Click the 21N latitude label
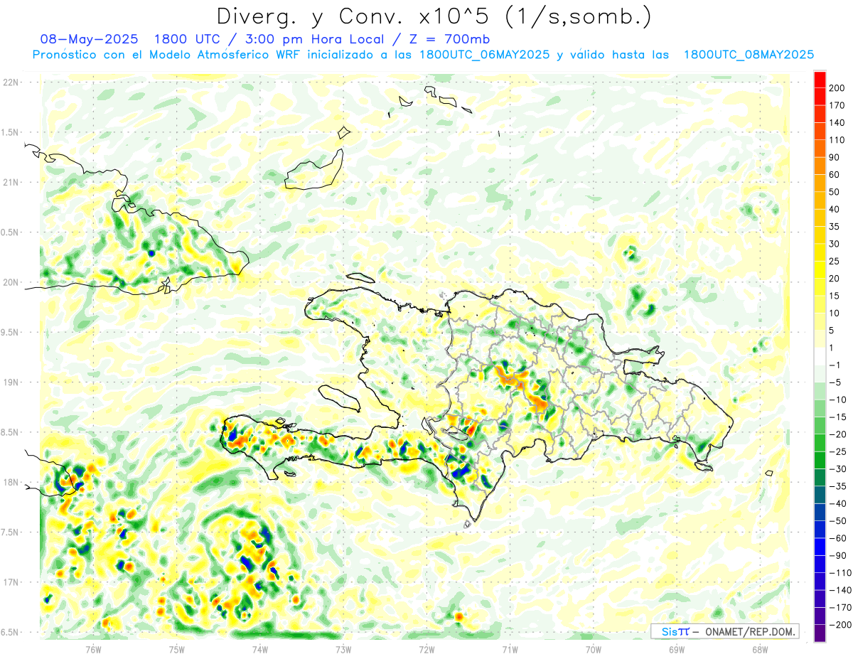853x659 pixels. 10,183
